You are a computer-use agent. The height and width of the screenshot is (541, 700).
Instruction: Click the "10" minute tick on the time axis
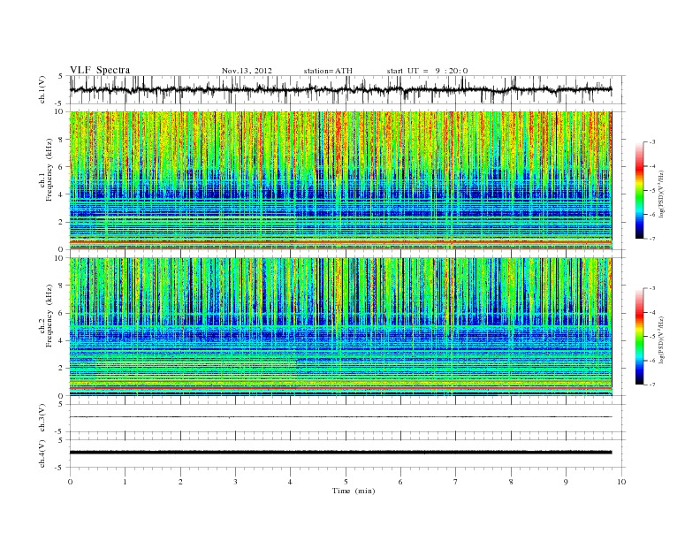(x=621, y=482)
